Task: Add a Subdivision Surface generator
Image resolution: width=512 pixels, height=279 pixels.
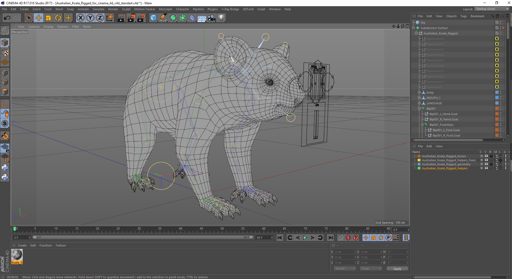Action: (x=173, y=18)
